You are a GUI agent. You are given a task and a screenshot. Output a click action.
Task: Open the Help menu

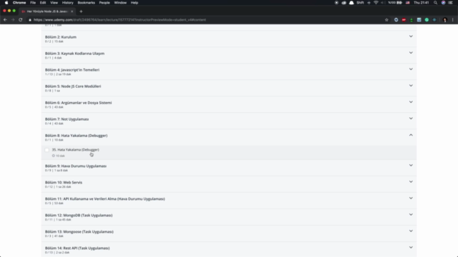click(x=135, y=3)
